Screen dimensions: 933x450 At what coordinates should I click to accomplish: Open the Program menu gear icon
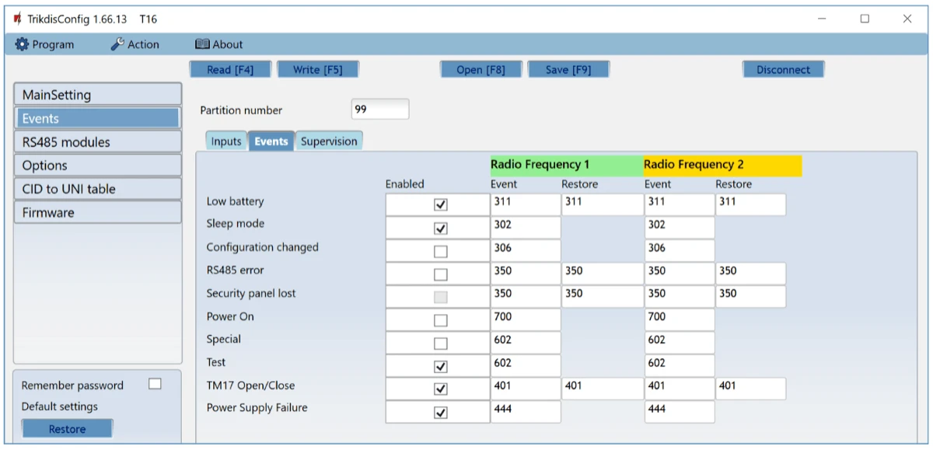(22, 45)
